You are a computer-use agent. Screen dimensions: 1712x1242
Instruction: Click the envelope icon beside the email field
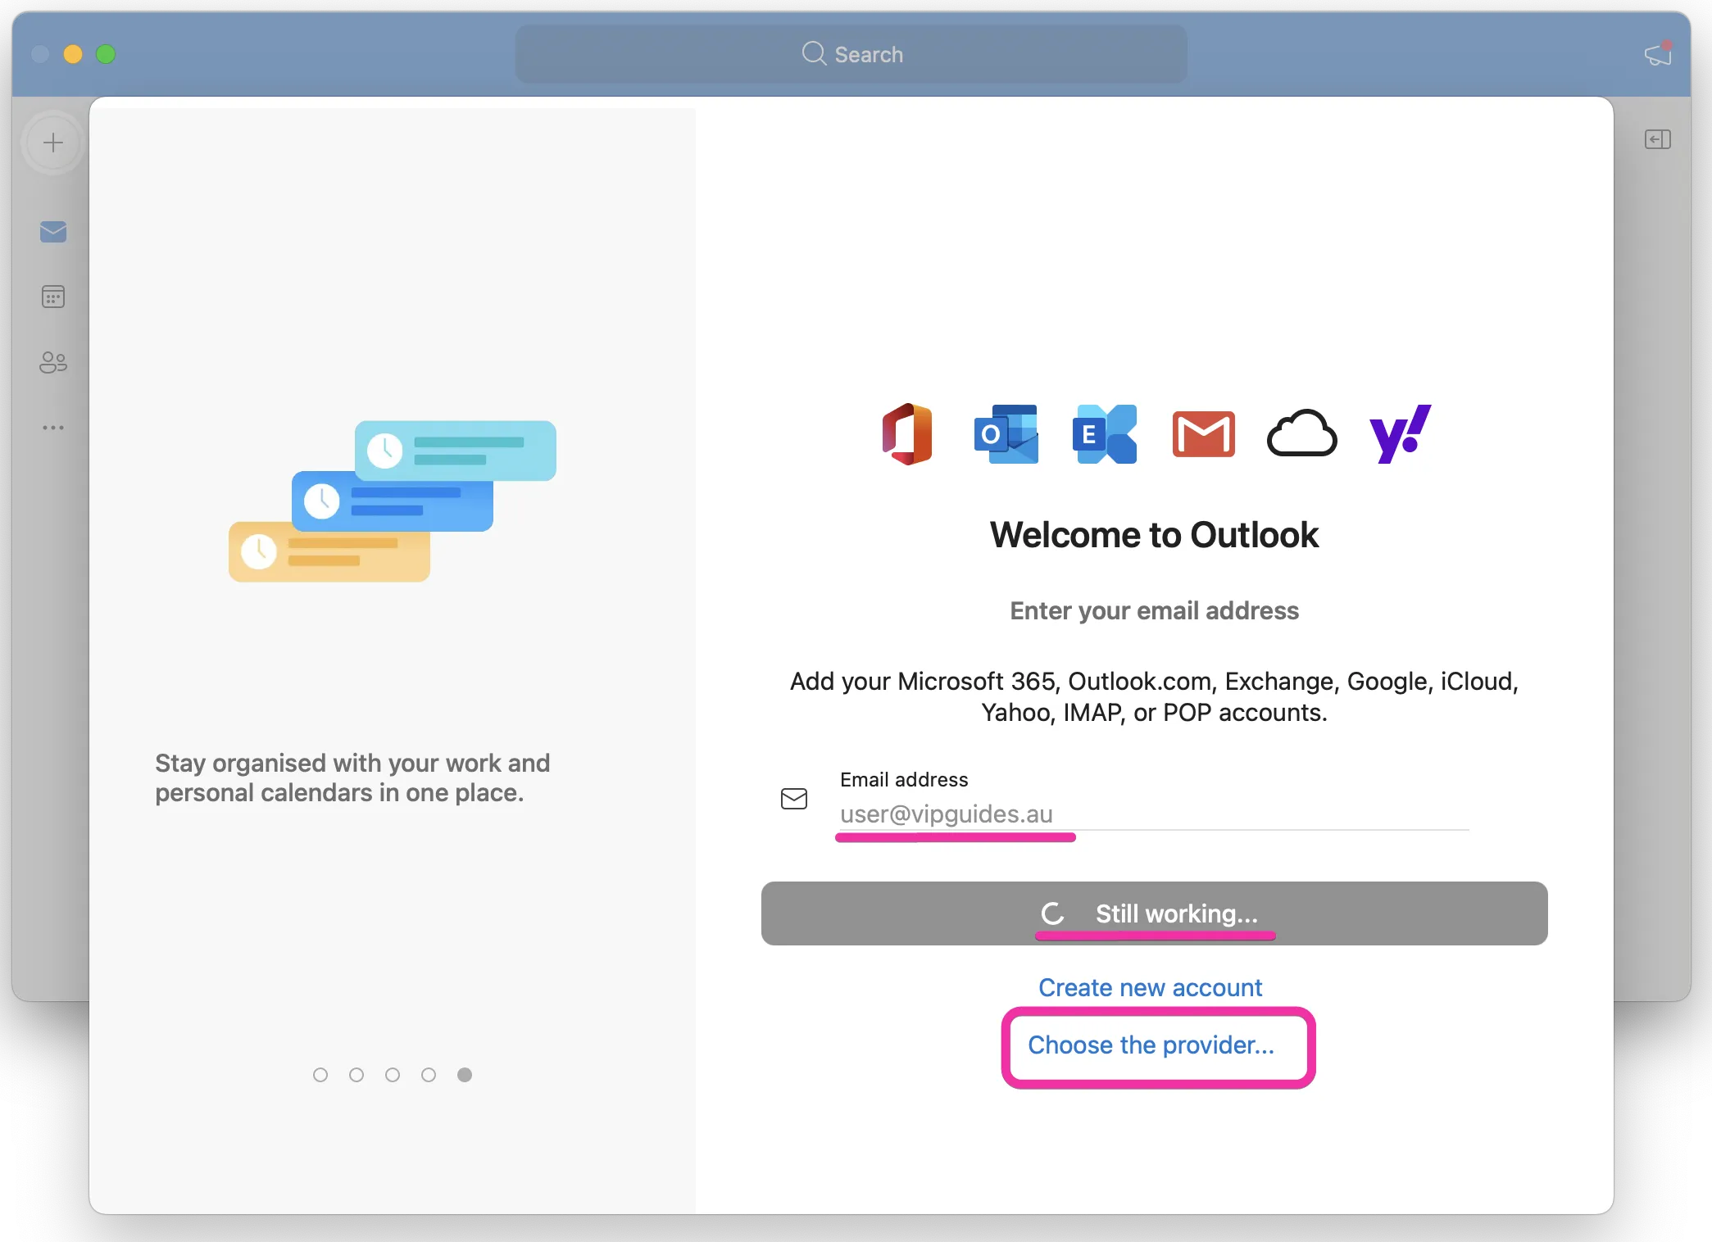(793, 799)
